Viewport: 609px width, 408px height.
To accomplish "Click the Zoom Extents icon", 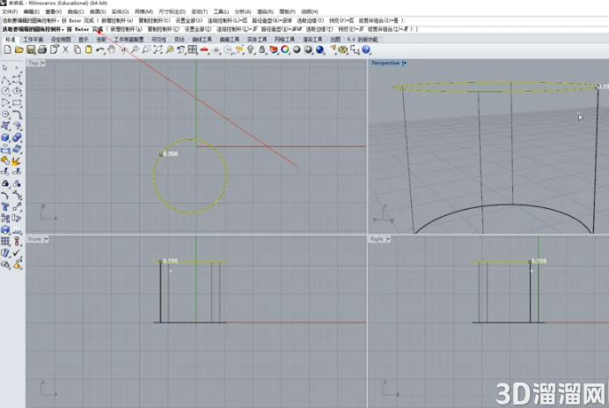I will coord(158,49).
